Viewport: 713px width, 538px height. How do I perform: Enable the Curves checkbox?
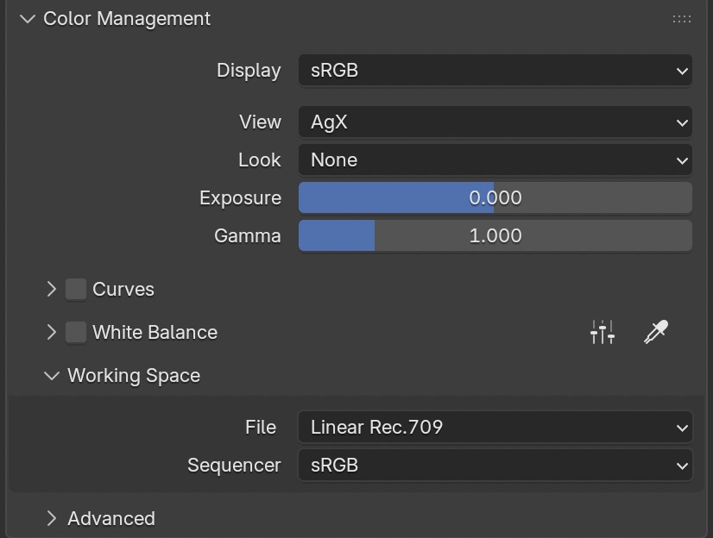[76, 289]
